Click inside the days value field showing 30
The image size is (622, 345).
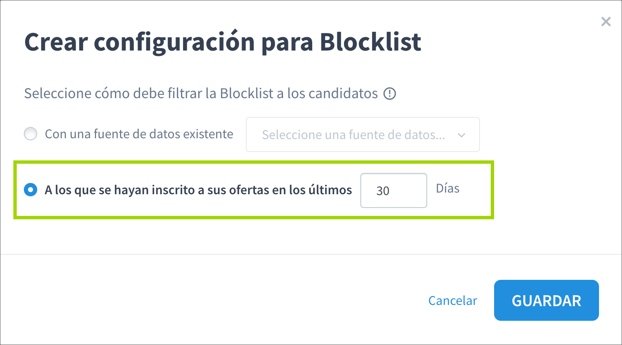tap(393, 190)
